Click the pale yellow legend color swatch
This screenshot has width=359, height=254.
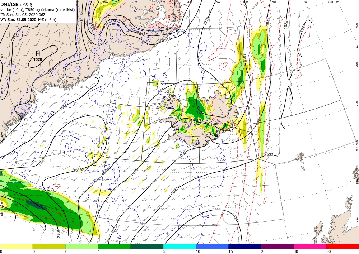(x=16, y=246)
